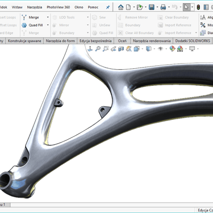Open the PhotoView 360 menu
The width and height of the screenshot is (213, 213).
pyautogui.click(x=59, y=7)
